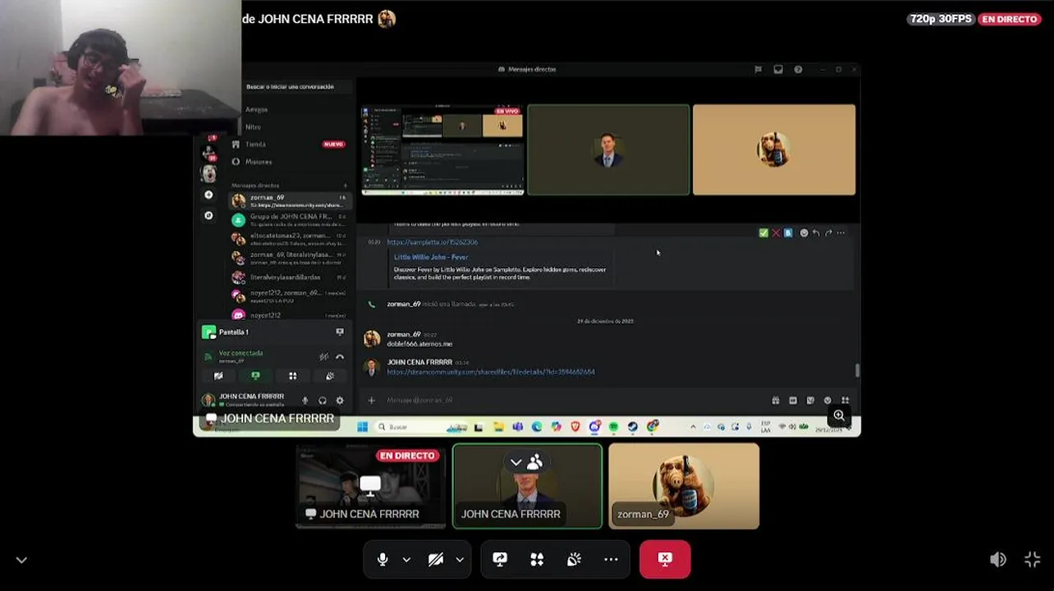The height and width of the screenshot is (591, 1054).
Task: Mute the microphone in call controls
Action: pyautogui.click(x=383, y=559)
